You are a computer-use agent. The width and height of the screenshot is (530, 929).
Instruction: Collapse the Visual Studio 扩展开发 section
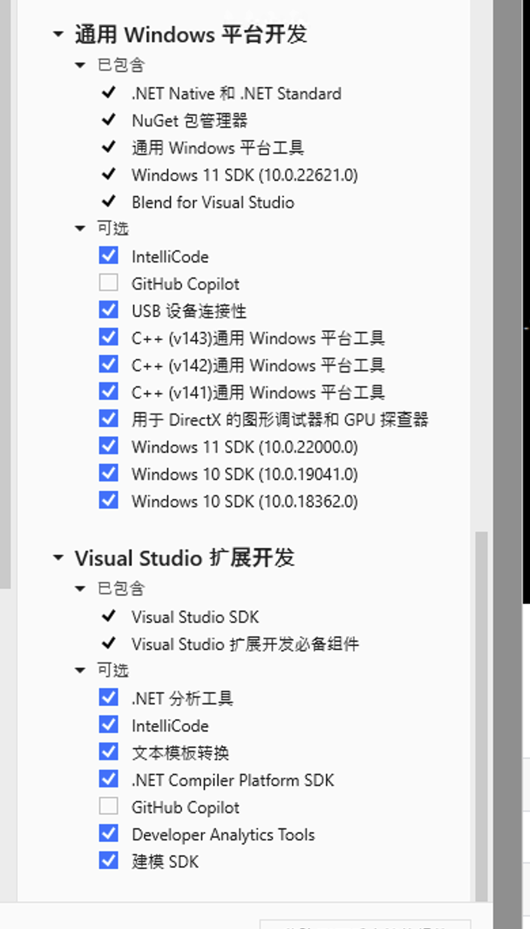point(58,558)
